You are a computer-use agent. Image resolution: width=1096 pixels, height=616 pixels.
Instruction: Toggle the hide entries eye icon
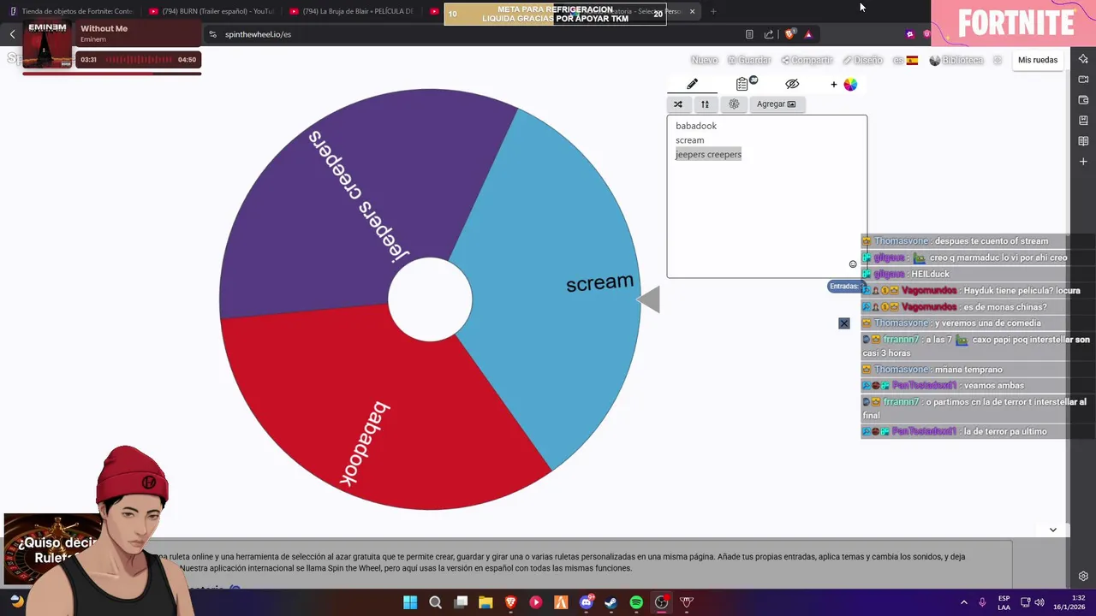coord(792,84)
